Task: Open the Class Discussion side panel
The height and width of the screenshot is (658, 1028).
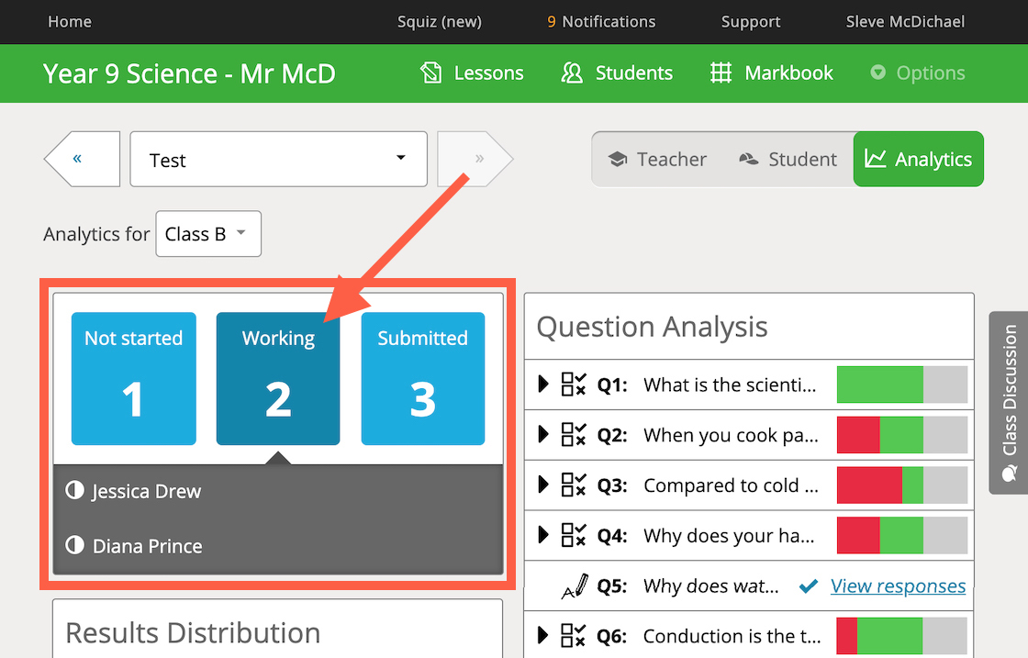Action: 1009,402
